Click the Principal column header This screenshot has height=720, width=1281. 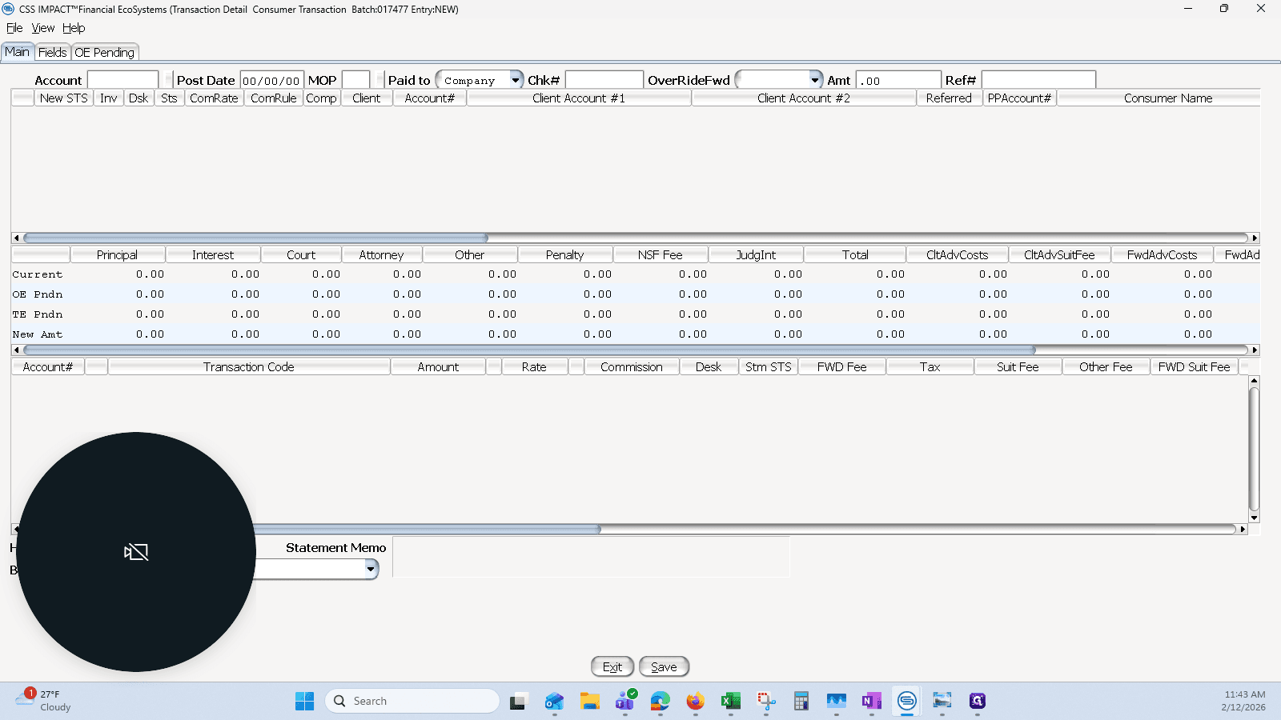[x=117, y=255]
